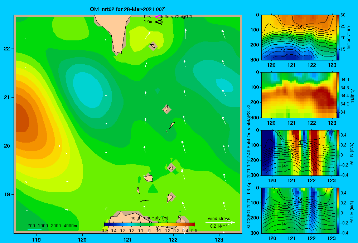Click the vertical 'salinity' axis label
This screenshot has width=358, height=243.
tap(352, 96)
